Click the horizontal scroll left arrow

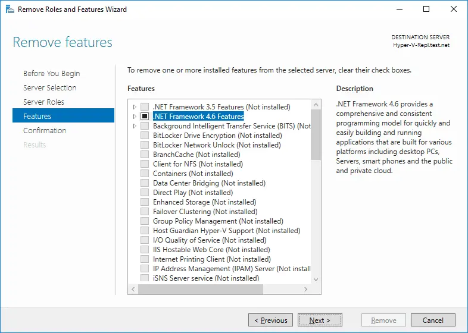point(133,289)
